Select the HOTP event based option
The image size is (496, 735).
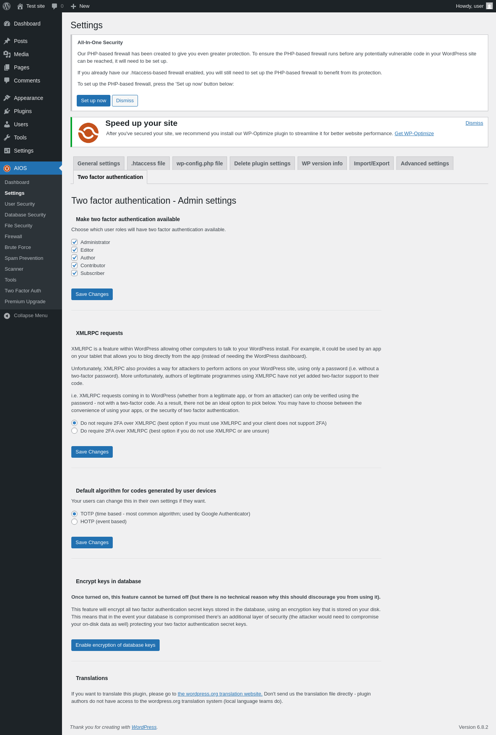click(x=74, y=521)
